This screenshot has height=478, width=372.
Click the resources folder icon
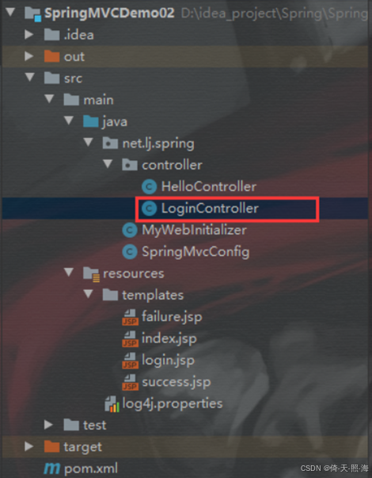point(91,273)
